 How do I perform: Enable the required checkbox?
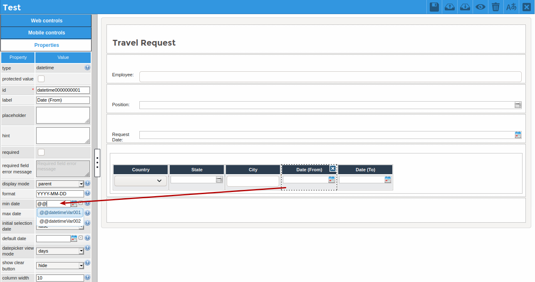pyautogui.click(x=41, y=152)
